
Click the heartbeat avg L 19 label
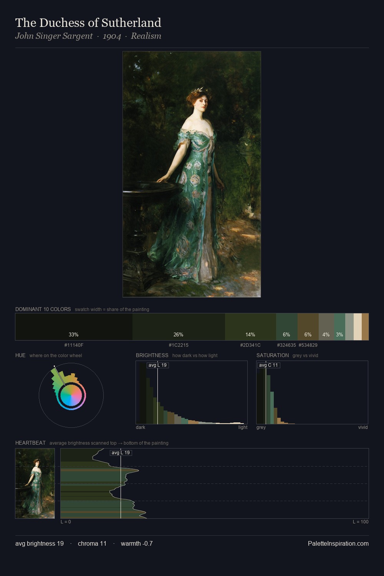point(121,453)
